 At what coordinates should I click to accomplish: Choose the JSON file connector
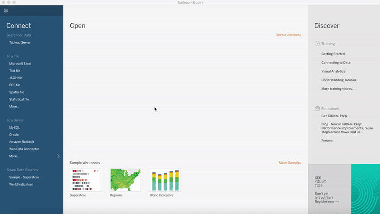point(16,78)
